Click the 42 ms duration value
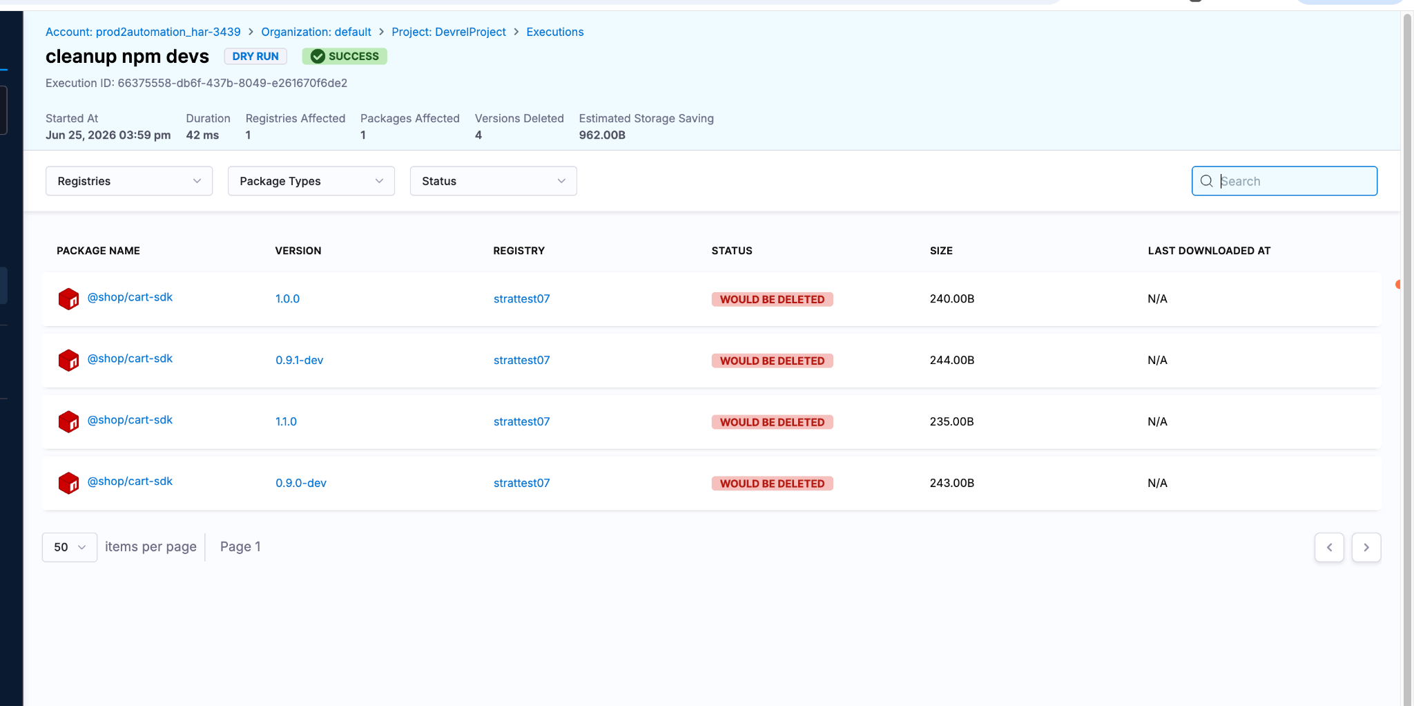 (202, 135)
